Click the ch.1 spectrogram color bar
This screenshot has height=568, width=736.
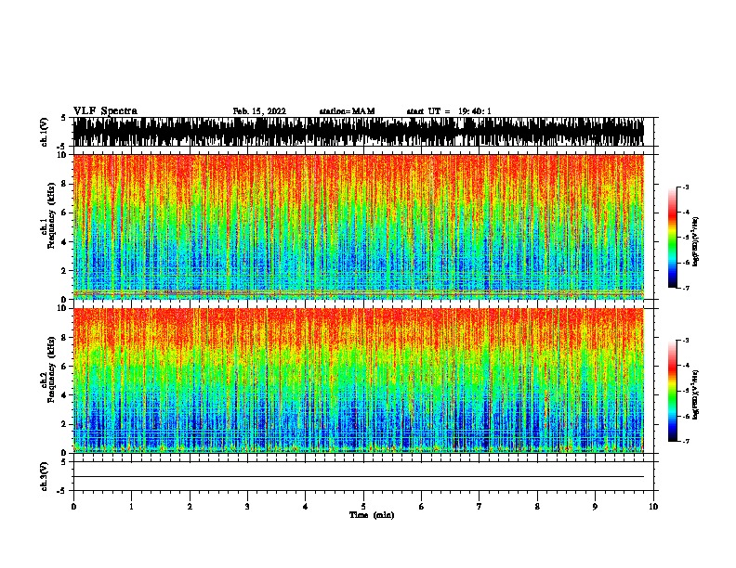[x=673, y=238]
